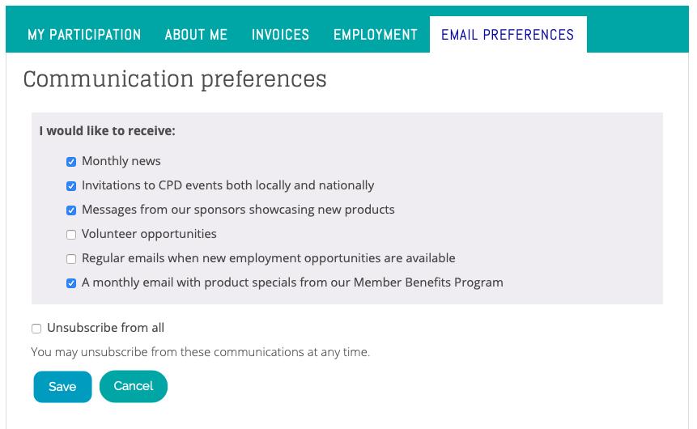
Task: Untick the CPD events invitations checkbox
Action: click(x=71, y=186)
